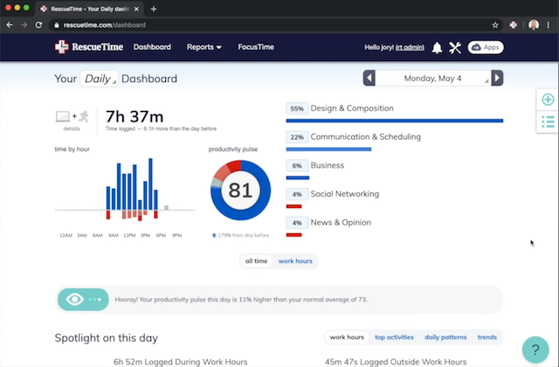Viewport: 559px width, 367px height.
Task: Switch to work hours toggle
Action: [x=295, y=261]
